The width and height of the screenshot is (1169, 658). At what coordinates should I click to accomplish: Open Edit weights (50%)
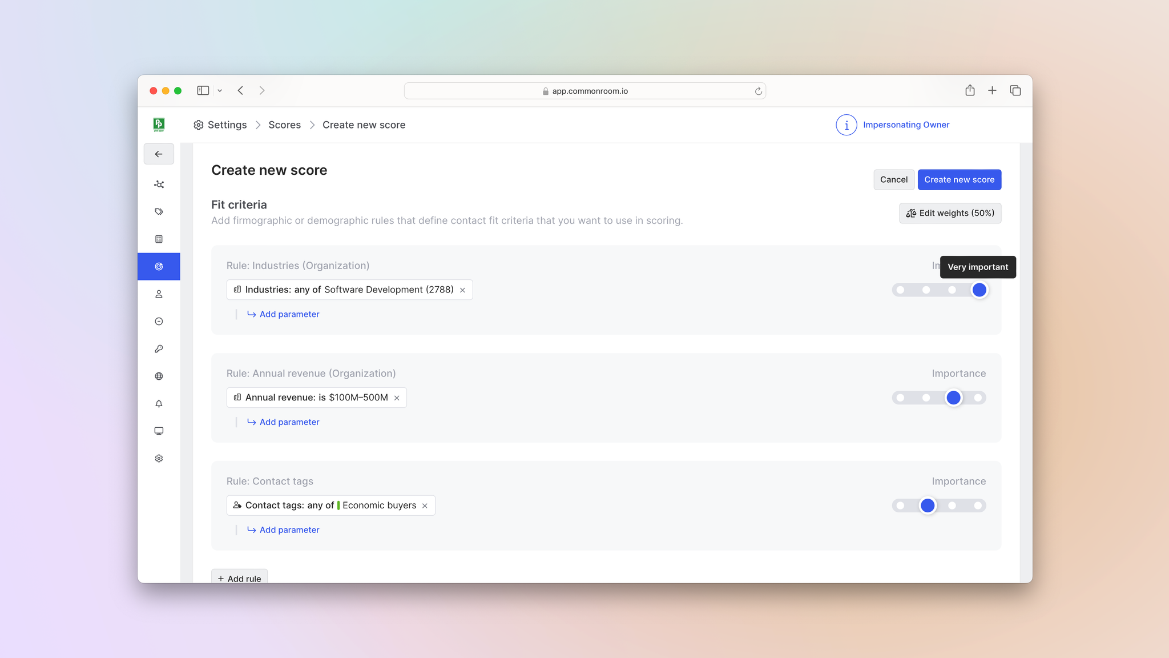point(950,213)
